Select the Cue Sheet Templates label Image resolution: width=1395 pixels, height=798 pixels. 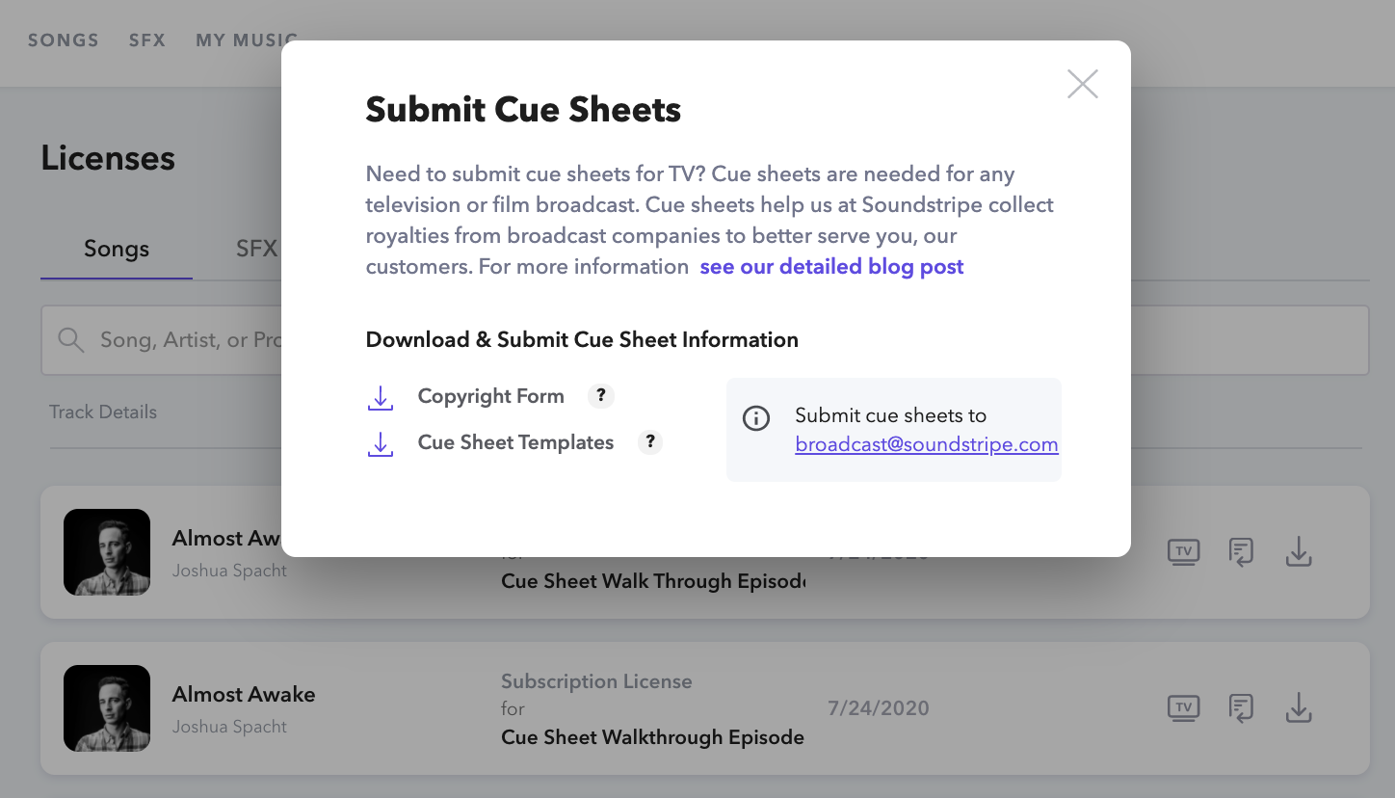(515, 442)
